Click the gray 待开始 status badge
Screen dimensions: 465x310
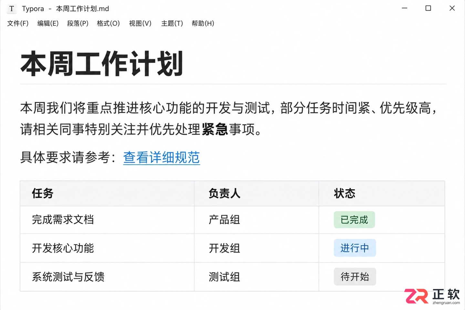355,277
